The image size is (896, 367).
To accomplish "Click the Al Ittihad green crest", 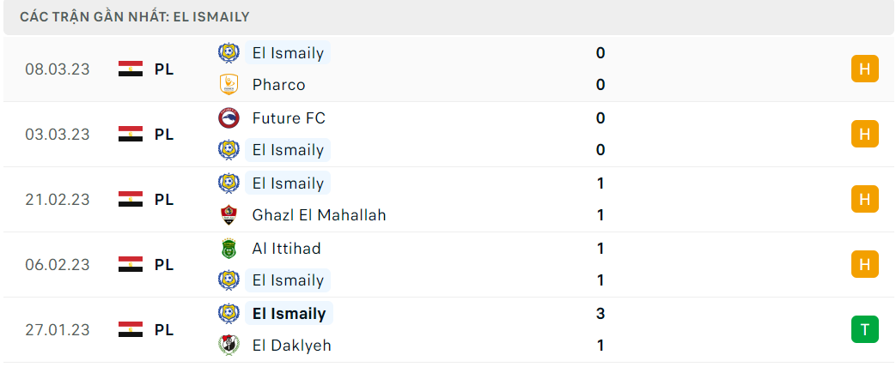I will point(229,249).
